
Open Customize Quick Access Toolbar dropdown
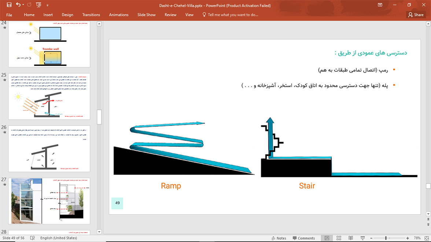tap(47, 5)
